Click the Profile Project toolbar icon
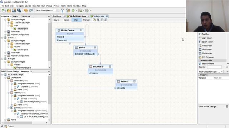This screenshot has height=128, width=229. coord(87,10)
